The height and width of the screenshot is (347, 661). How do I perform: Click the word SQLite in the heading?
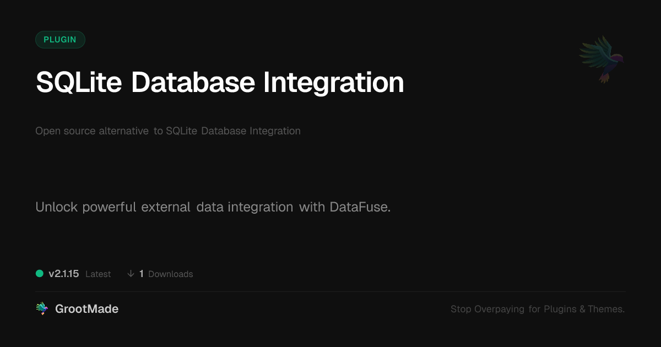tap(79, 83)
